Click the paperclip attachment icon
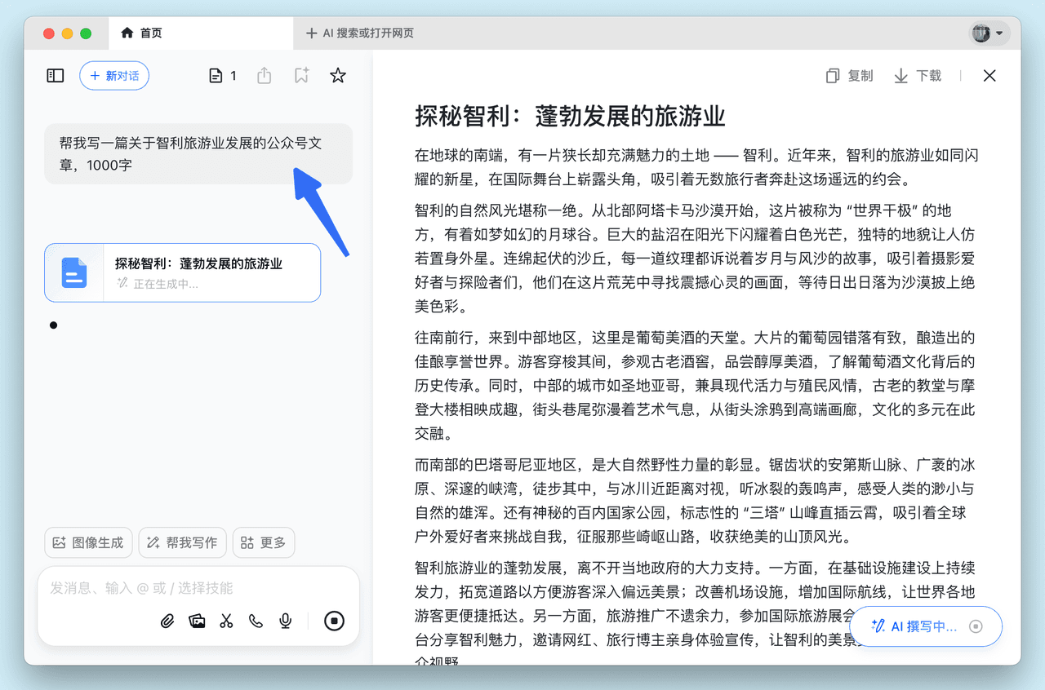 click(x=167, y=621)
